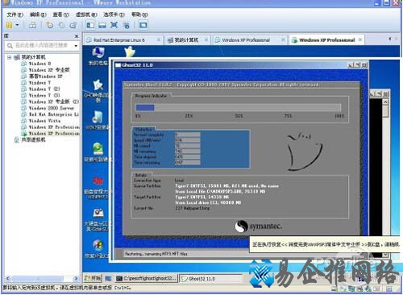This screenshot has height=295, width=403.
Task: Click the Unity mode toolbar icon
Action: pos(126,25)
